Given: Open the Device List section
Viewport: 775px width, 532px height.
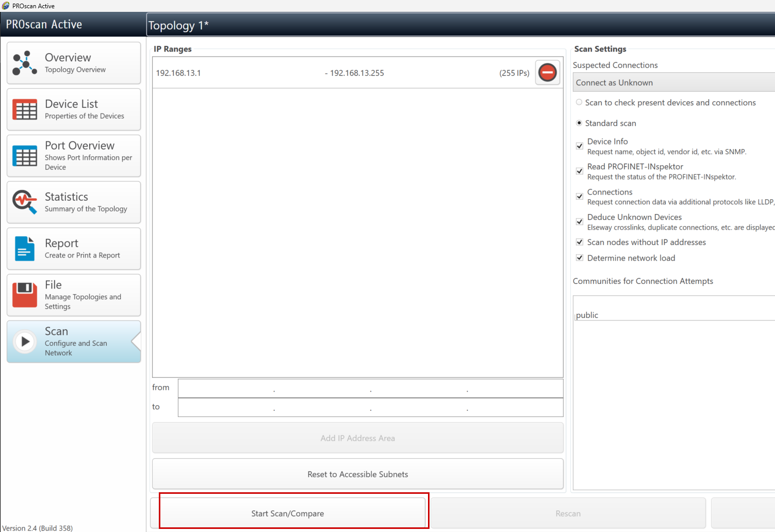Looking at the screenshot, I should click(74, 109).
